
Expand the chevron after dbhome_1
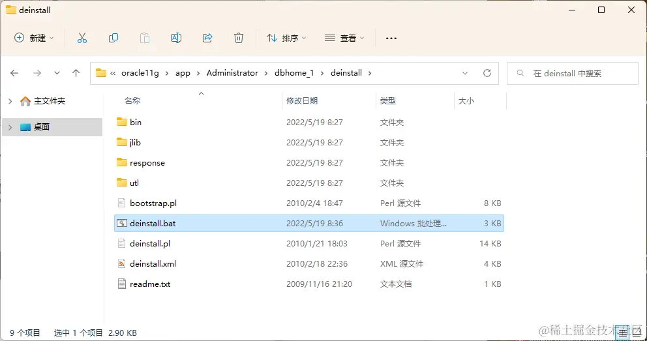(x=322, y=73)
